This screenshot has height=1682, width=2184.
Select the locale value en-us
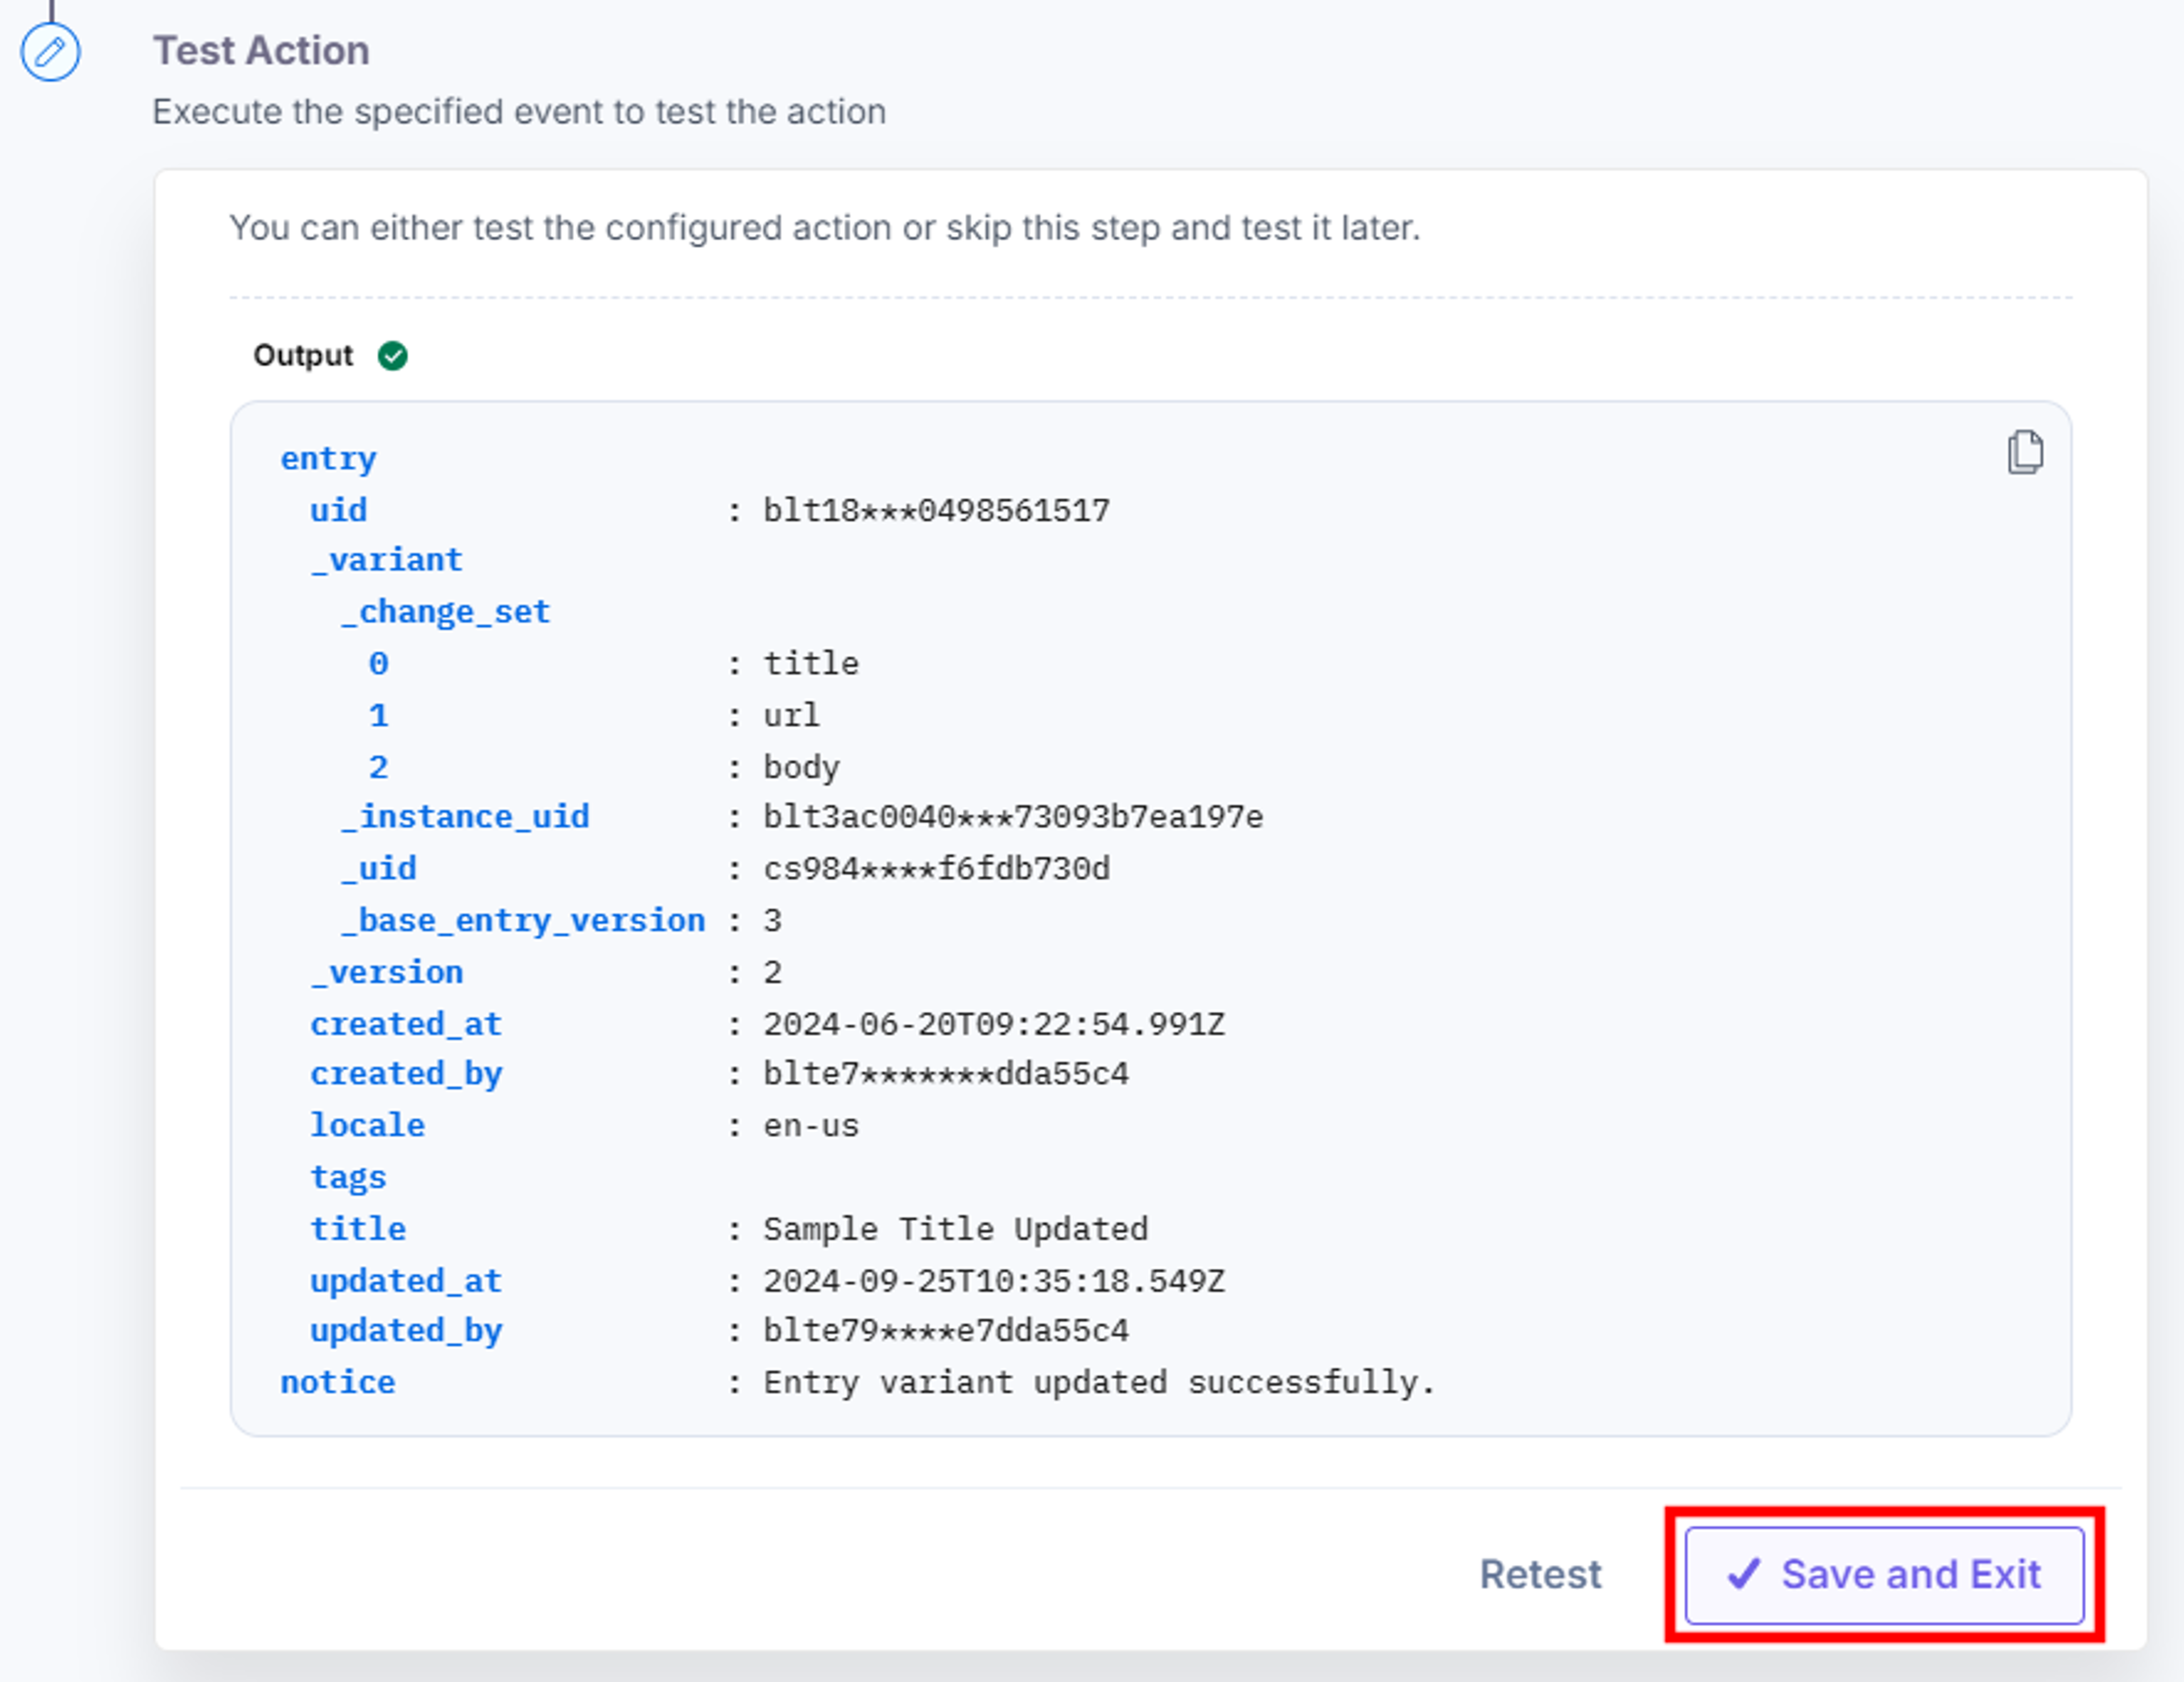coord(811,1126)
